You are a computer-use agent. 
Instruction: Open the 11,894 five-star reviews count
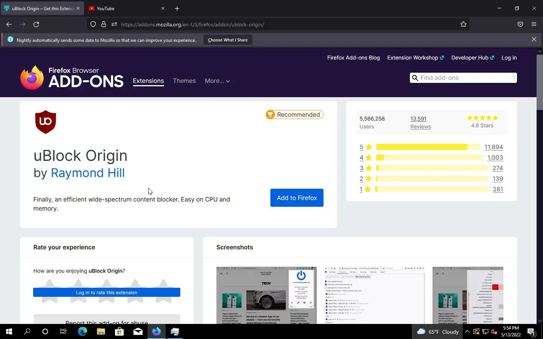click(494, 147)
